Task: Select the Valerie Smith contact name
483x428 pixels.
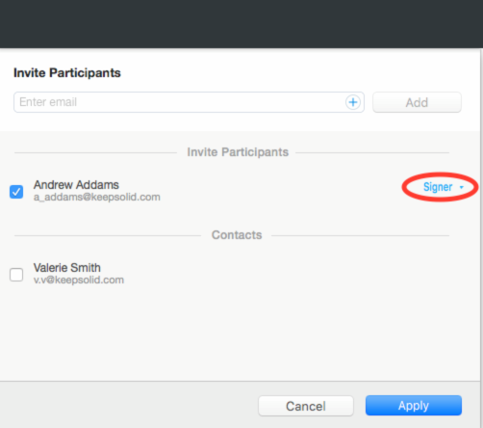Action: (67, 268)
